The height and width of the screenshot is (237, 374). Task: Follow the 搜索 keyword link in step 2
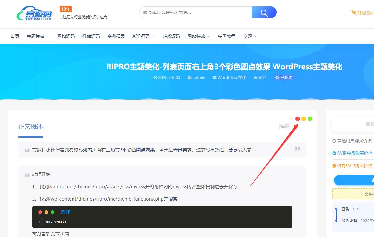[173, 199]
